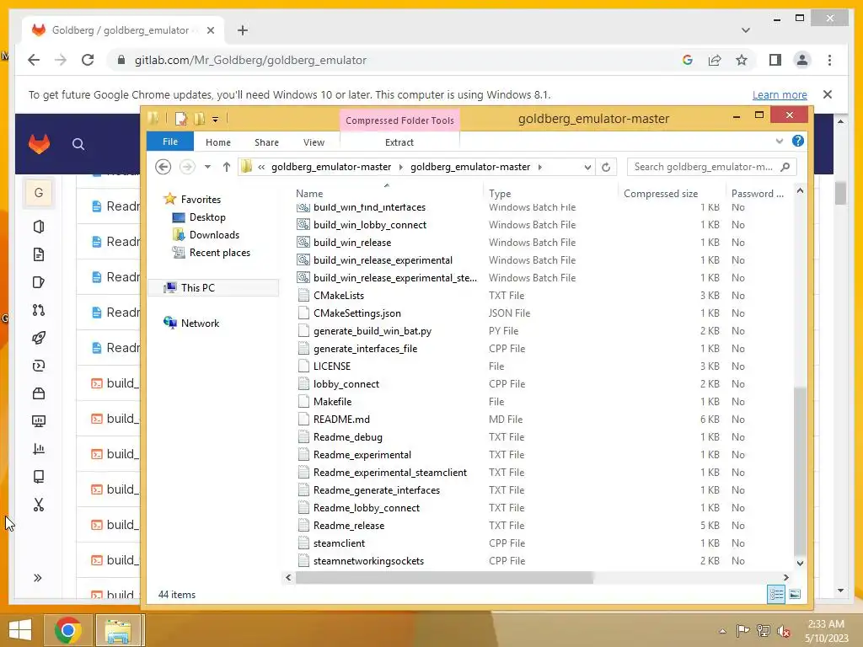Screen dimensions: 863x647
Task: Open the Share ribbon tab
Action: click(266, 142)
